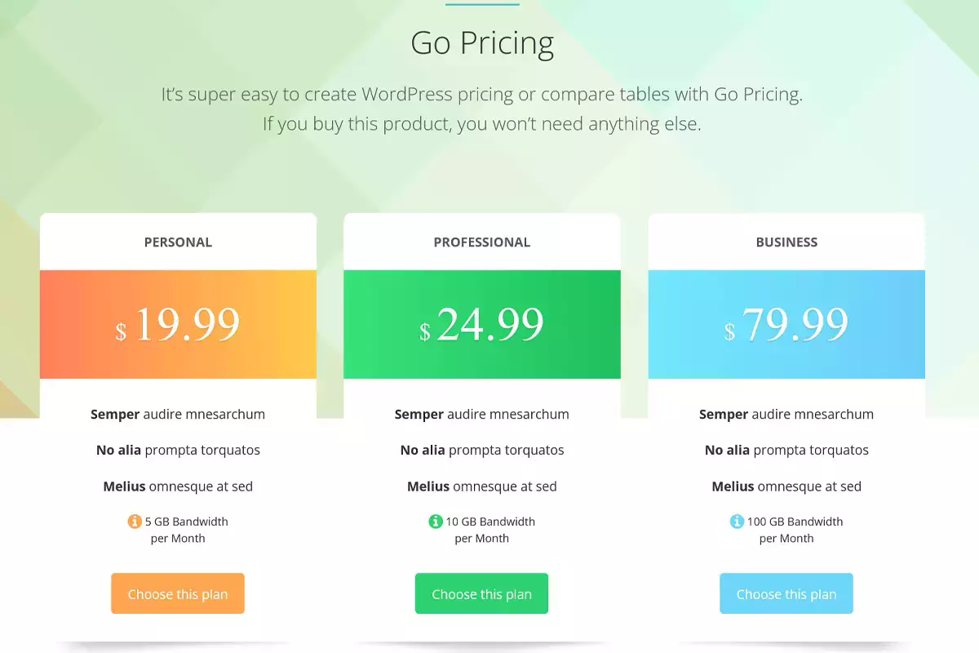Viewport: 979px width, 653px height.
Task: Click the $24.99 green price banner
Action: click(481, 325)
